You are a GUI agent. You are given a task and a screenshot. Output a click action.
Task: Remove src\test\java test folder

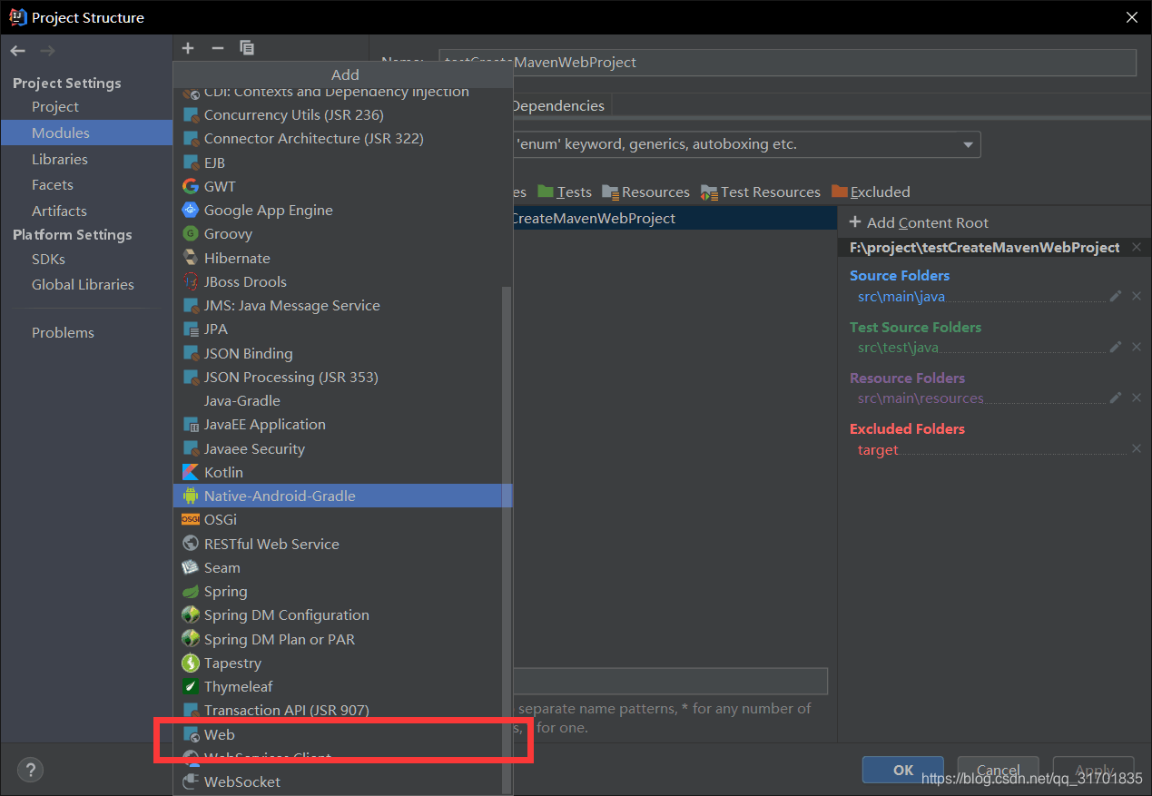(1137, 347)
